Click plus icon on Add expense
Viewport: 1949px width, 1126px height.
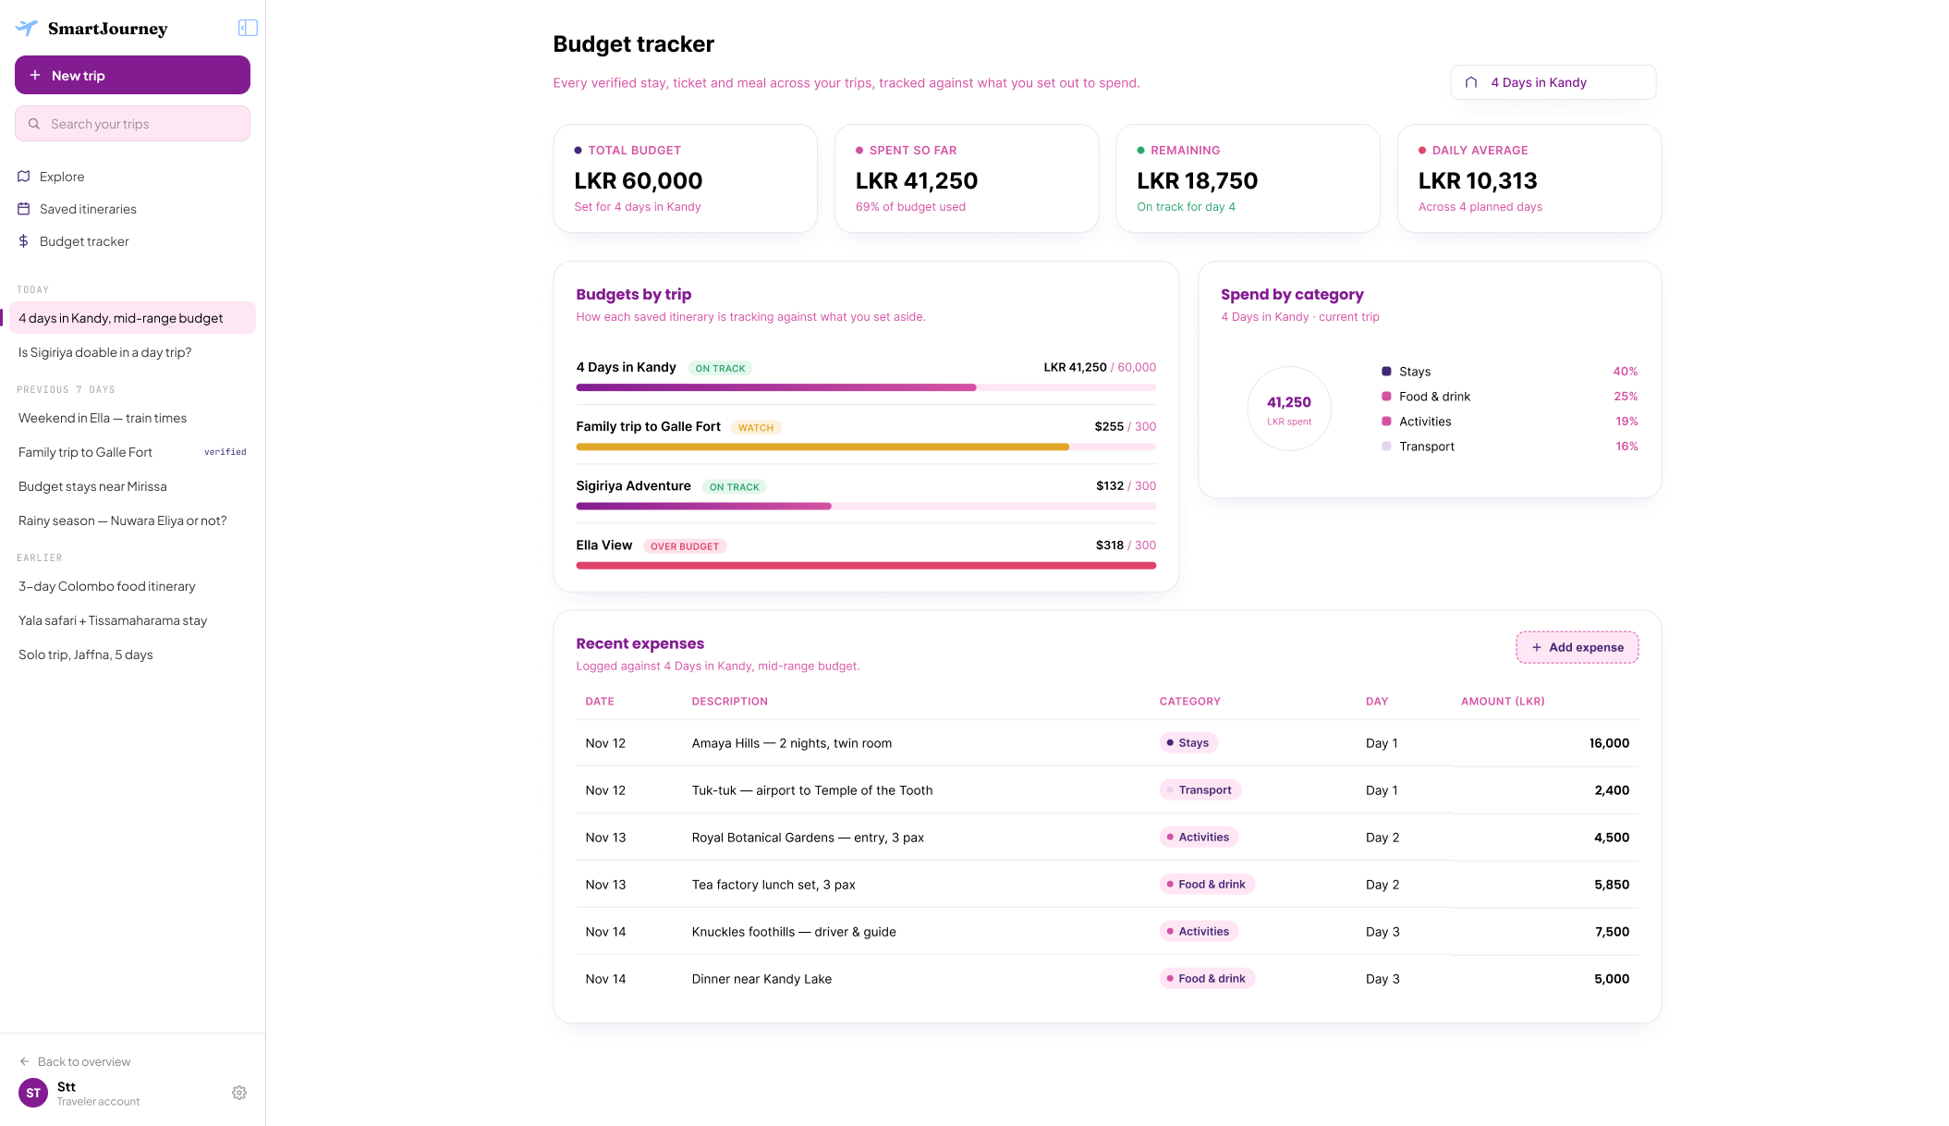pos(1537,647)
